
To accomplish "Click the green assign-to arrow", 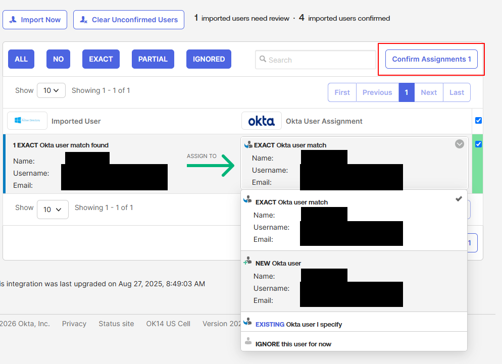I will click(x=211, y=166).
